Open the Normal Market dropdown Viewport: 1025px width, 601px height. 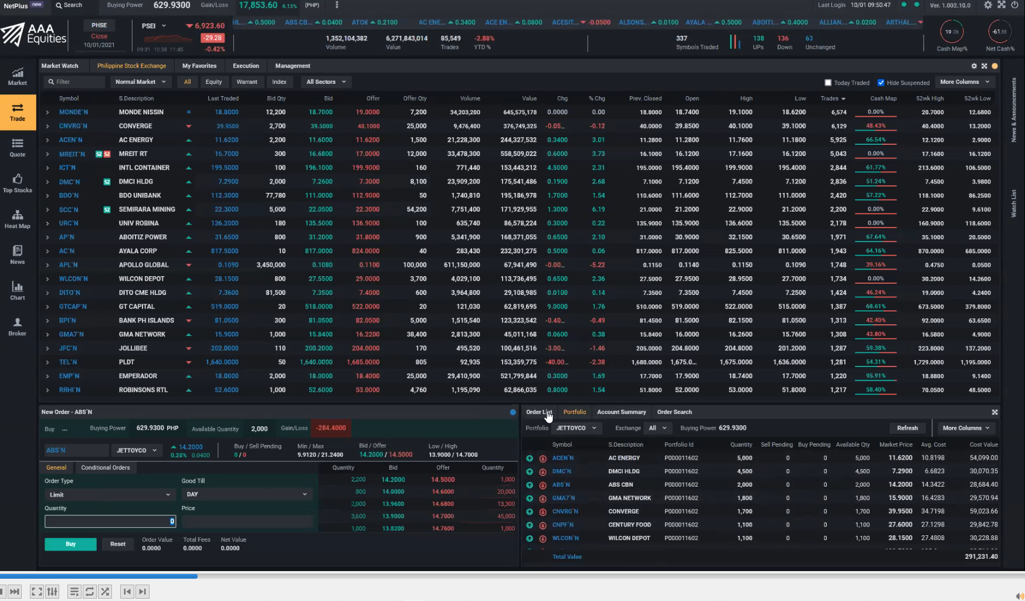141,82
